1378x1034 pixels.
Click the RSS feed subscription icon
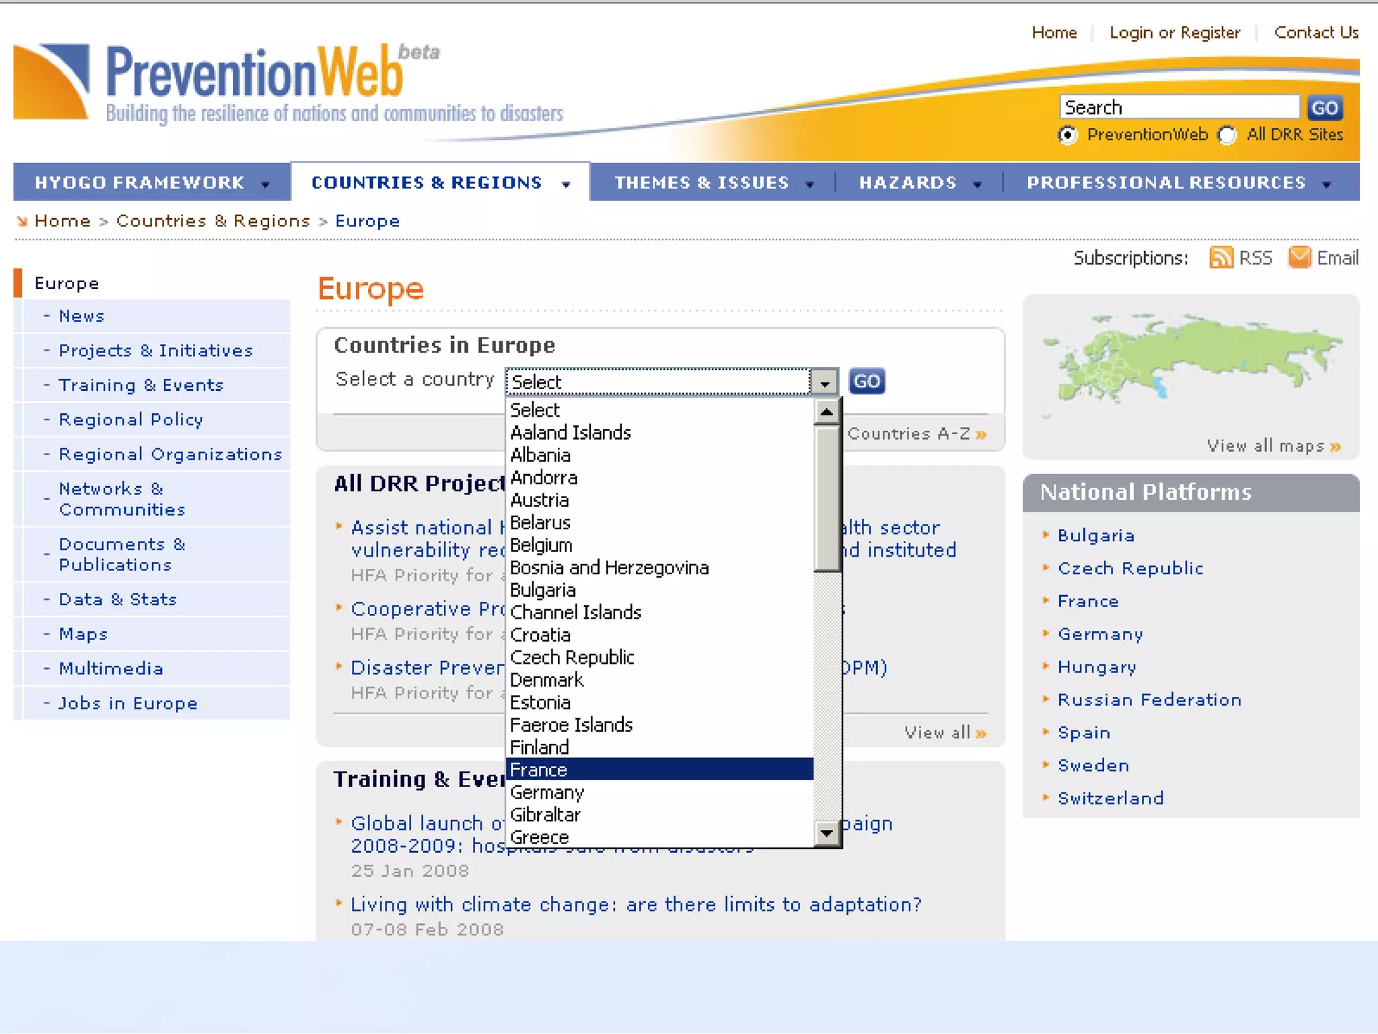1221,258
